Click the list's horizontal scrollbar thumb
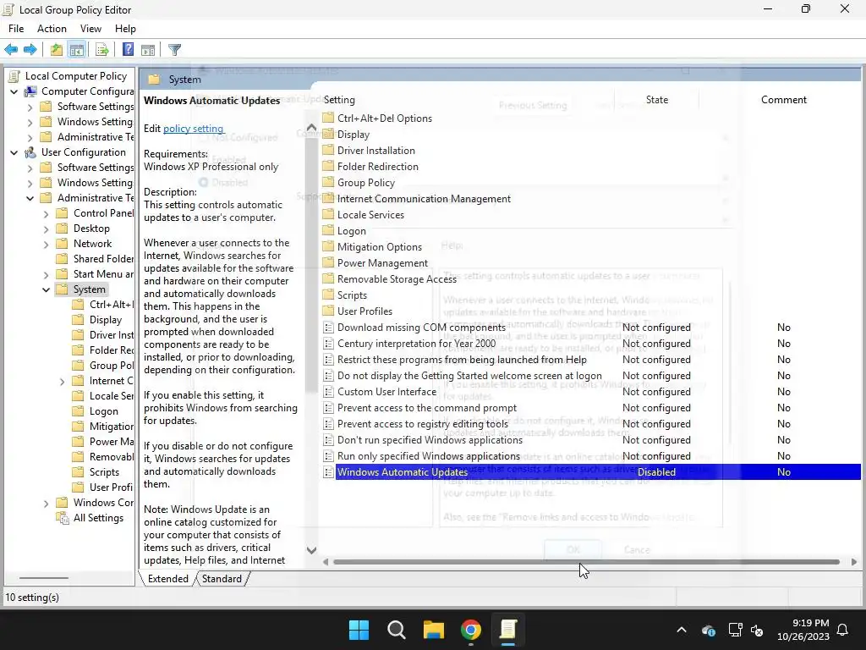This screenshot has width=866, height=650. pyautogui.click(x=587, y=562)
